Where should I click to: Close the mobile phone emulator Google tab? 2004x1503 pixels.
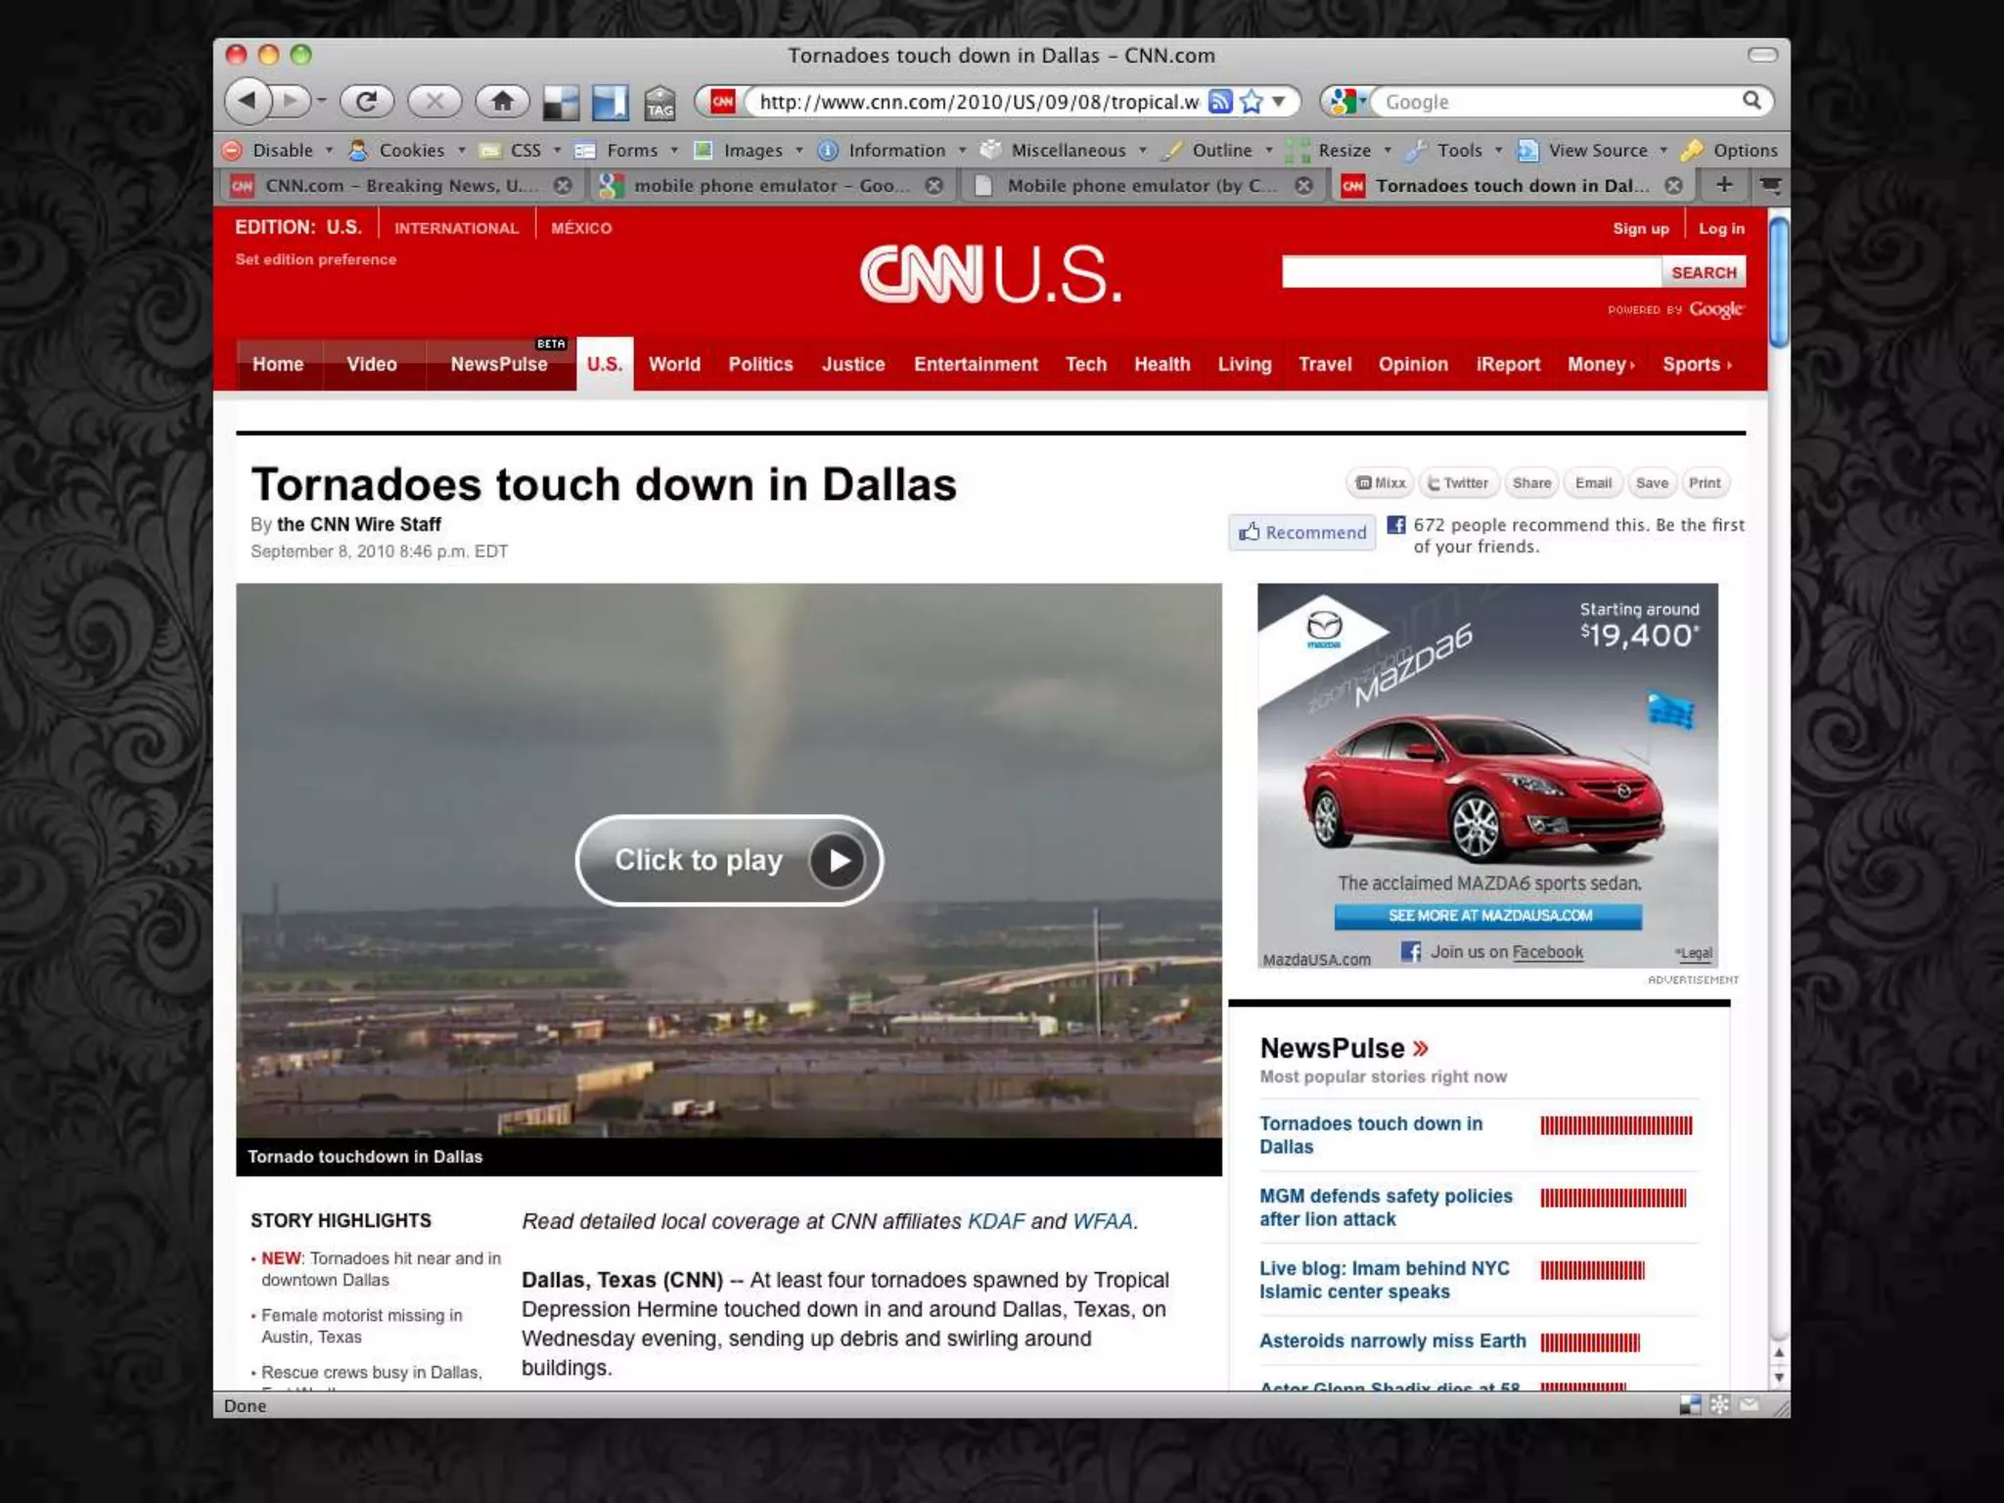tap(934, 186)
